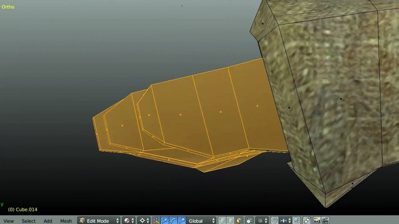Click the Cube.014 object name label
Viewport: 399px width, 224px height.
pyautogui.click(x=22, y=210)
